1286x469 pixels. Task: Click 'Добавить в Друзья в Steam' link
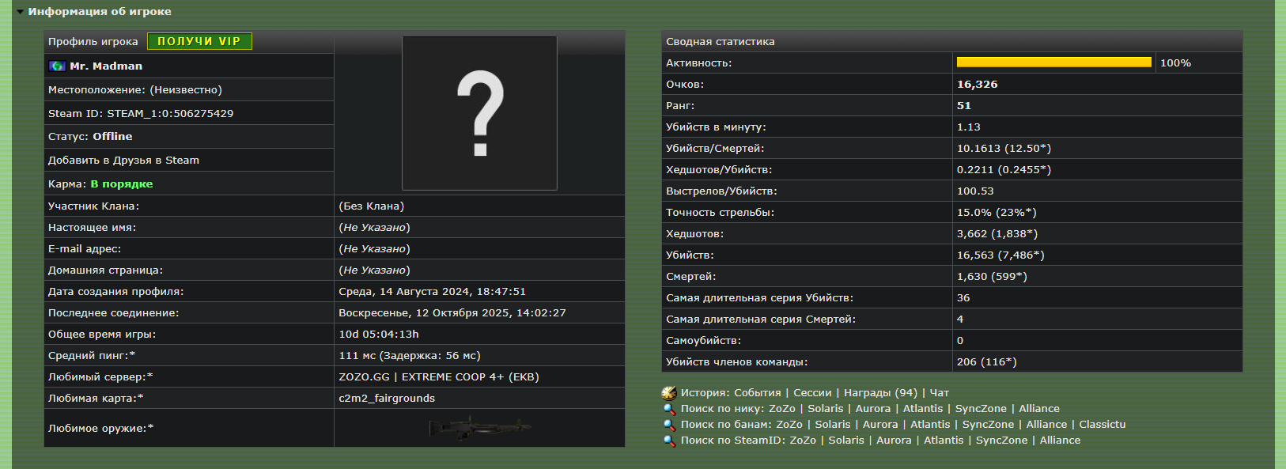pos(123,161)
